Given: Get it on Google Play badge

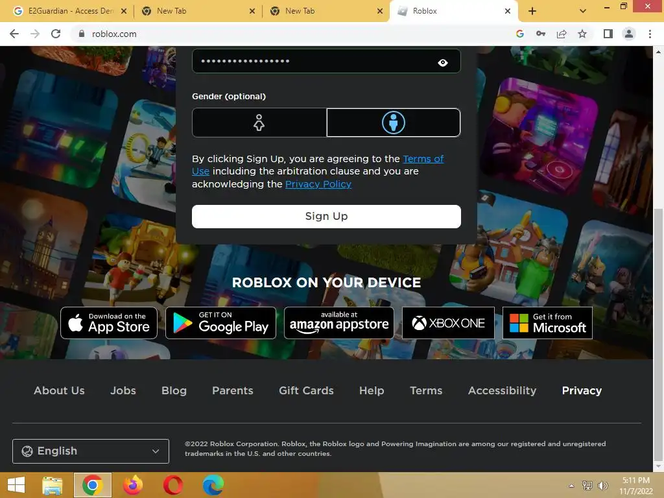Looking at the screenshot, I should coord(220,323).
